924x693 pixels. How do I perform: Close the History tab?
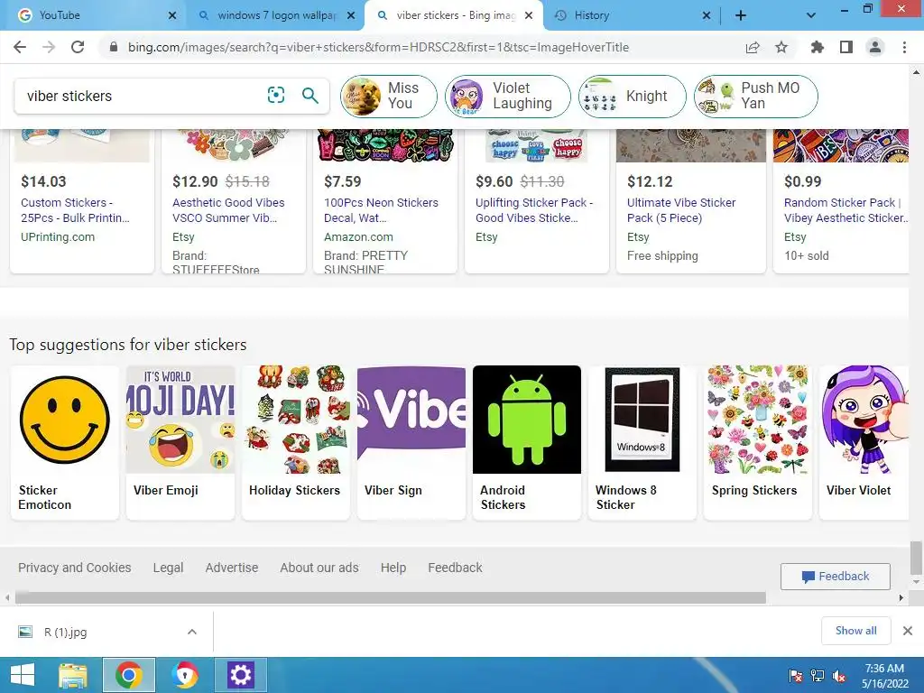[x=706, y=16]
